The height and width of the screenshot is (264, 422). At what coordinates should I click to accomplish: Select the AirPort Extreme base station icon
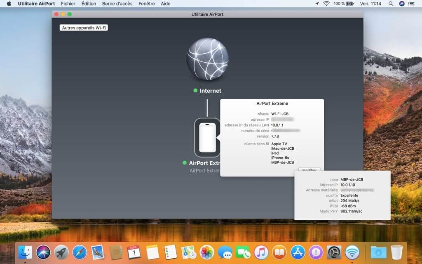[x=207, y=138]
